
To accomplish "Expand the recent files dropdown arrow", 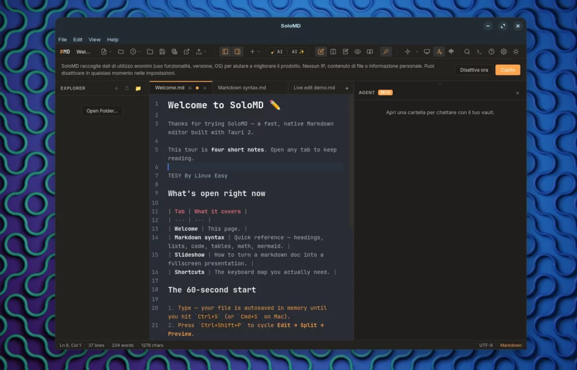I will point(139,52).
